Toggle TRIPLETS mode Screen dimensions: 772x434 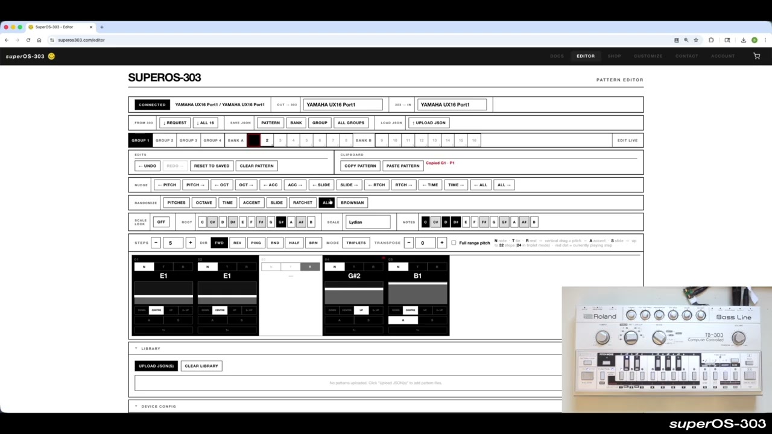(x=356, y=243)
